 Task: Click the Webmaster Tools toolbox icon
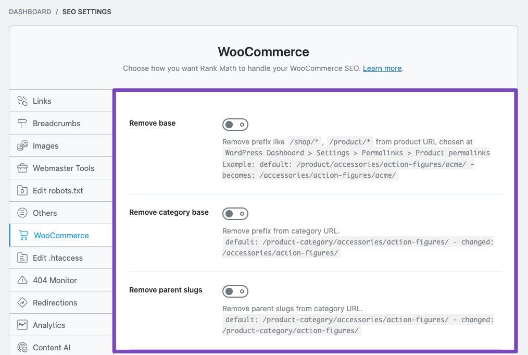[x=22, y=168]
